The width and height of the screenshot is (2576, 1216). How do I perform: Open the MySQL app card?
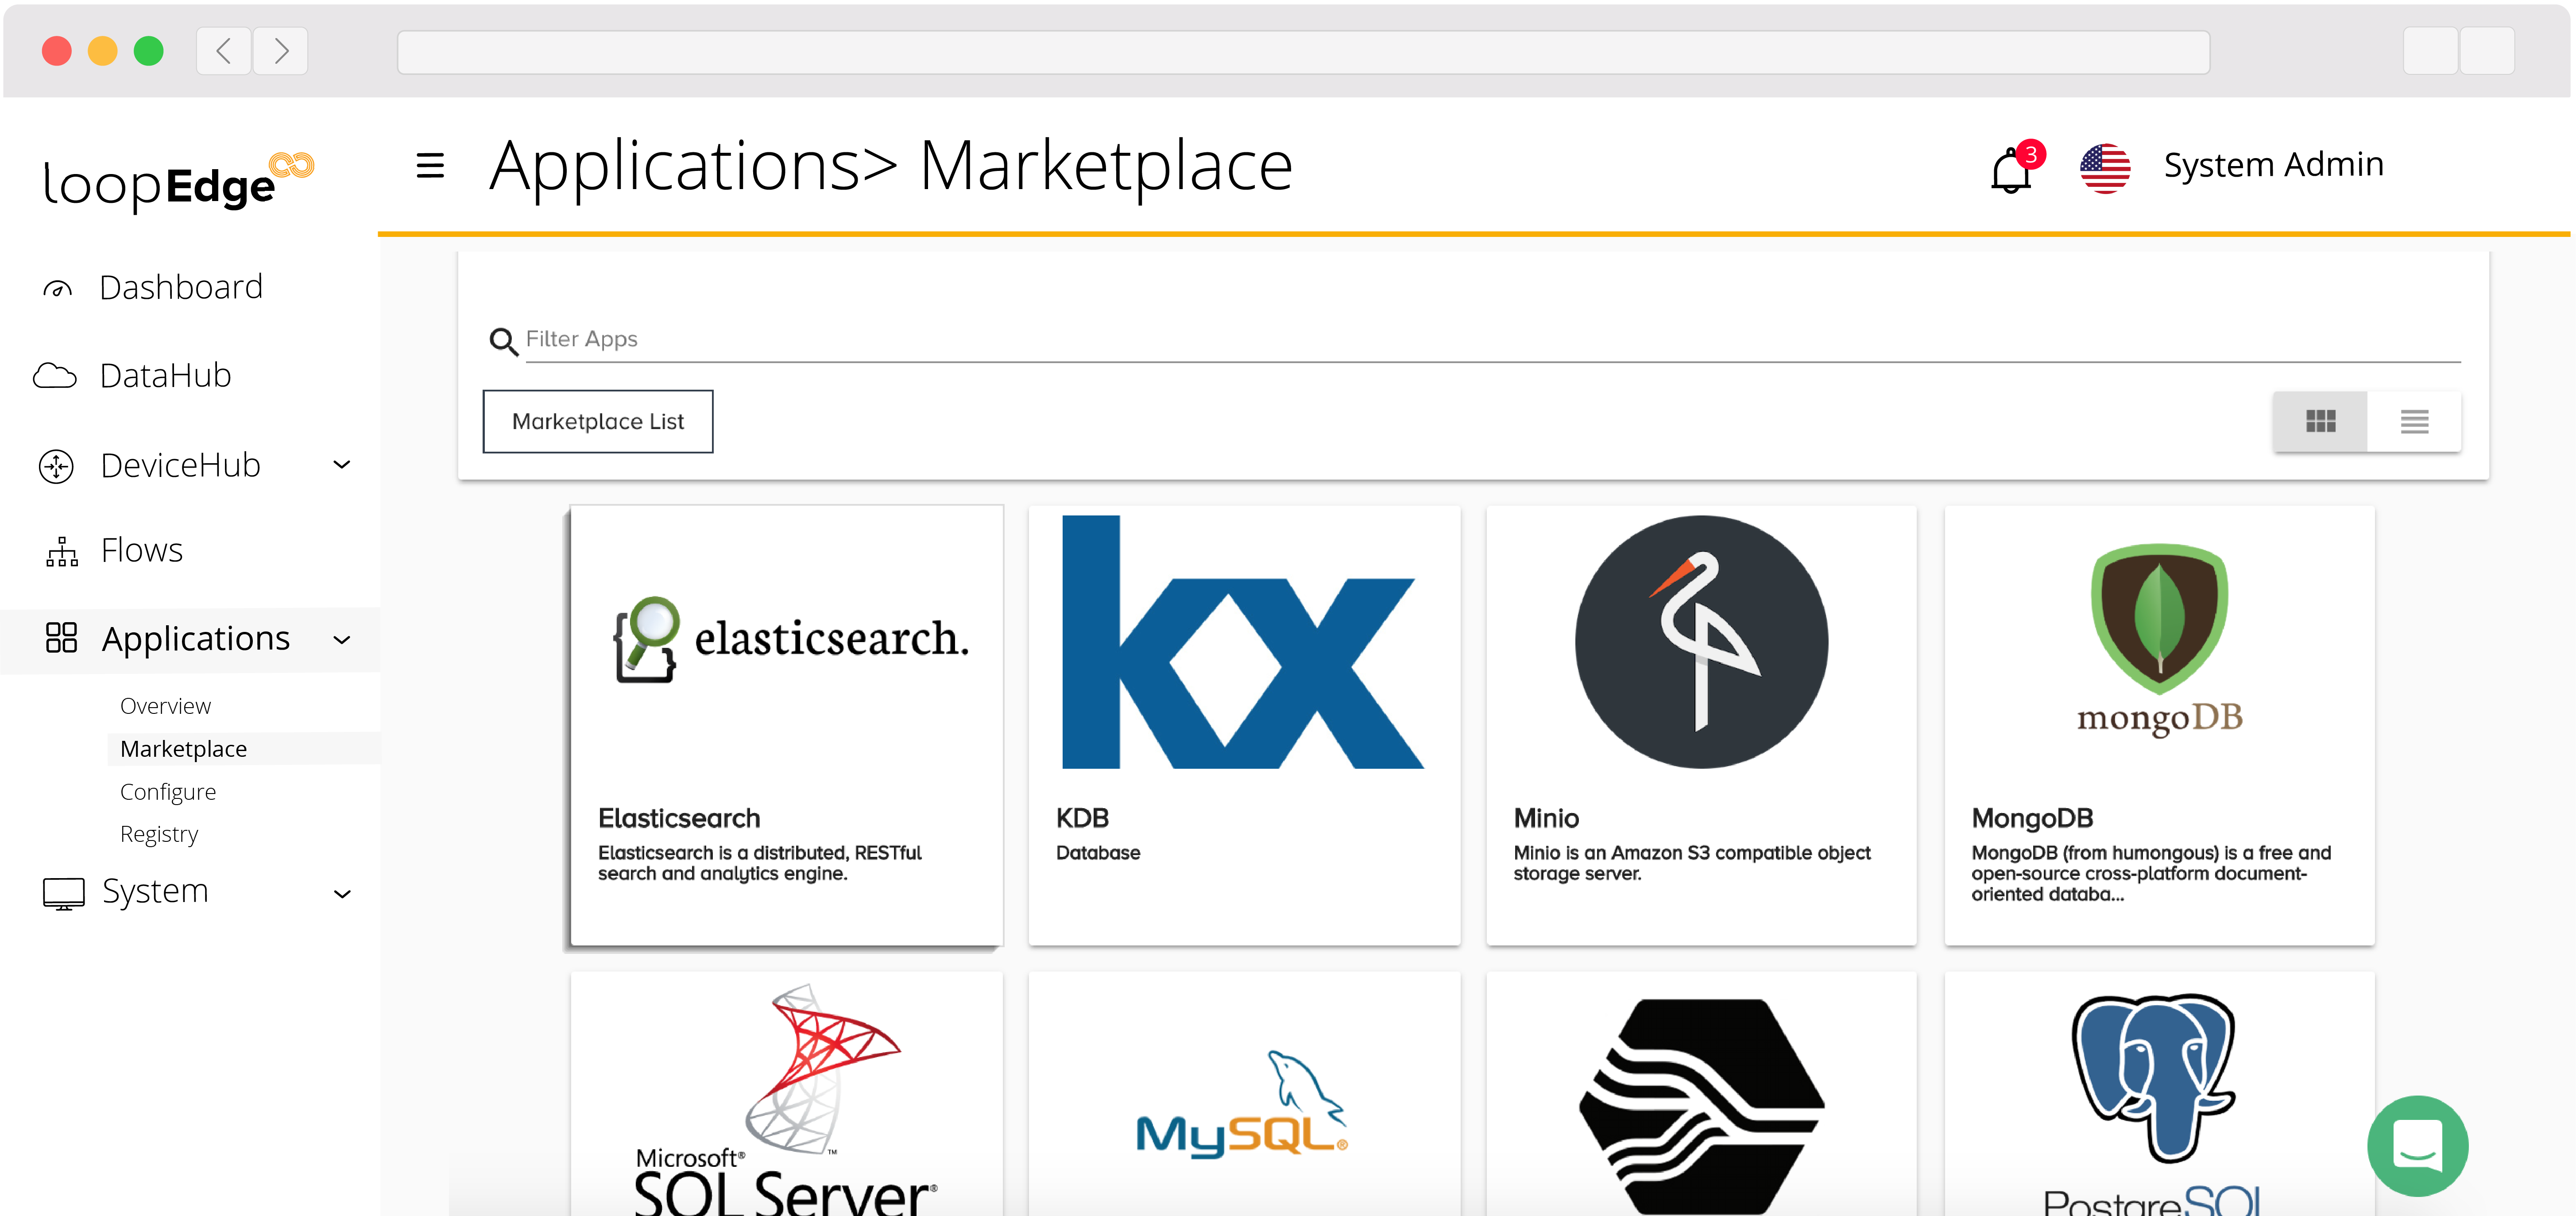pos(1244,1094)
